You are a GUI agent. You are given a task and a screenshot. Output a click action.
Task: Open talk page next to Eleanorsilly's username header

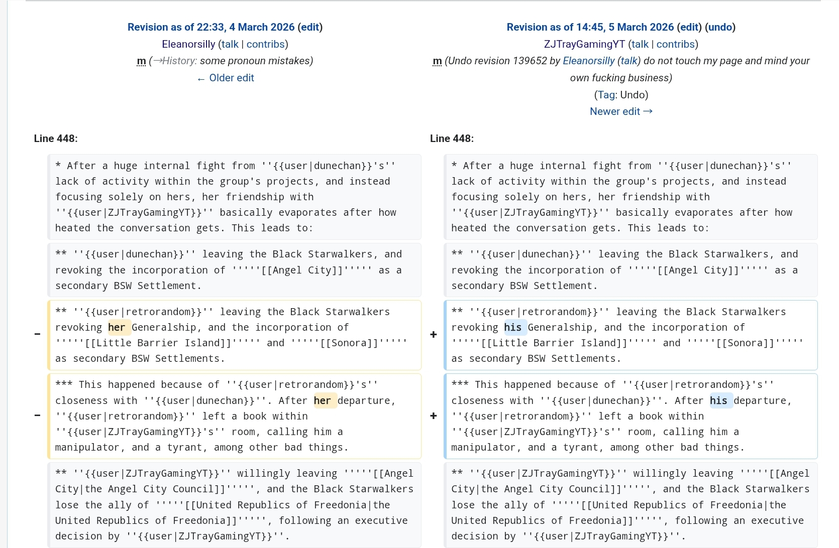tap(230, 44)
